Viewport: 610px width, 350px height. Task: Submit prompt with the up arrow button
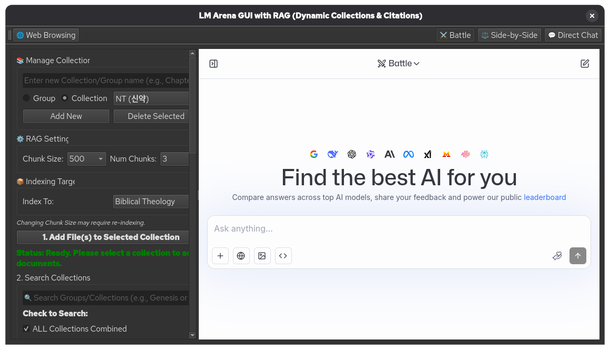[x=578, y=256]
